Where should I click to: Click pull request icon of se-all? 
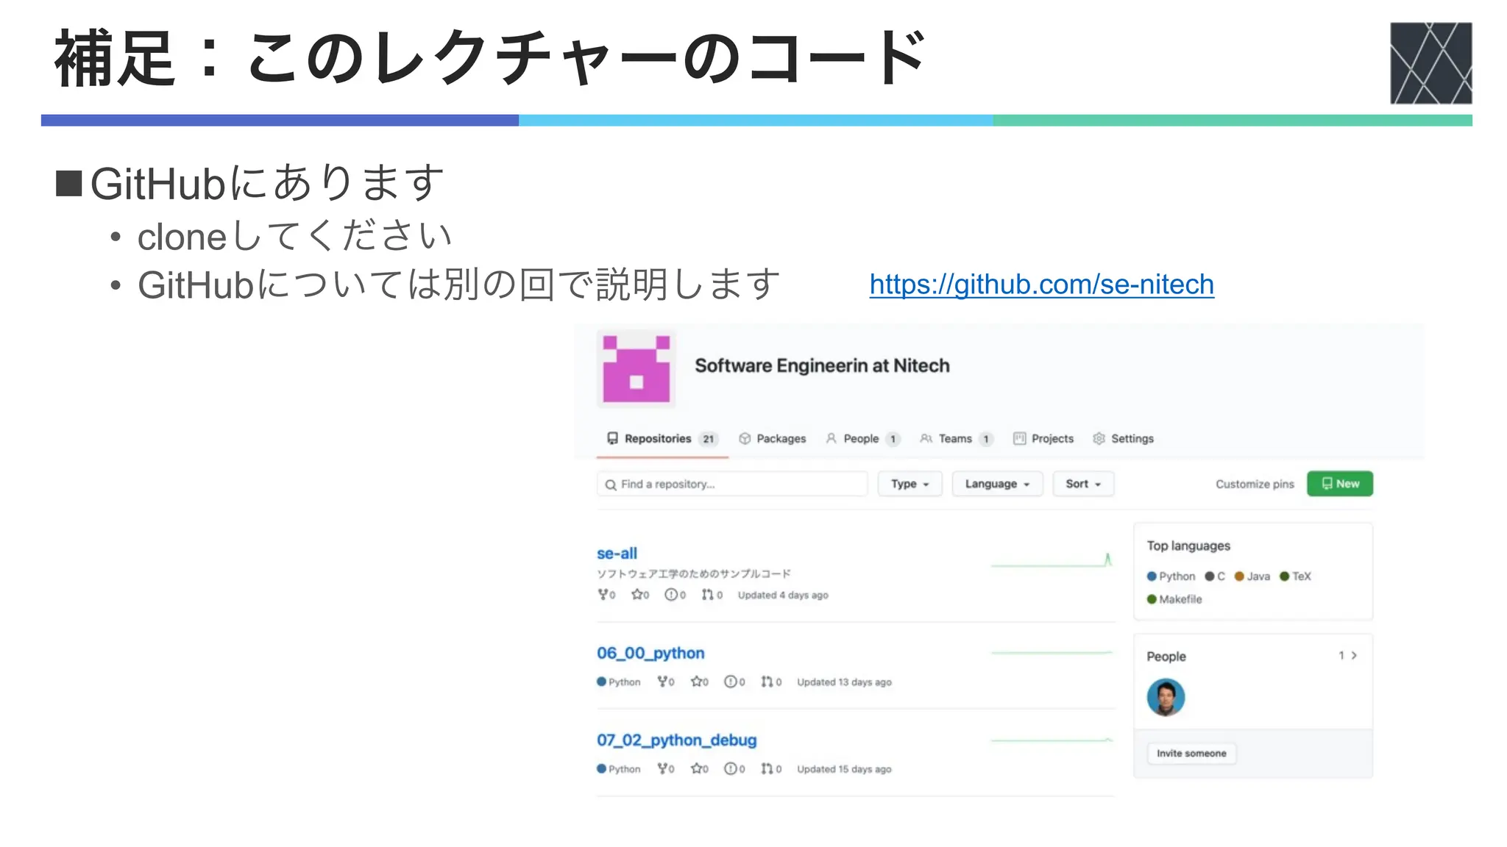point(707,595)
